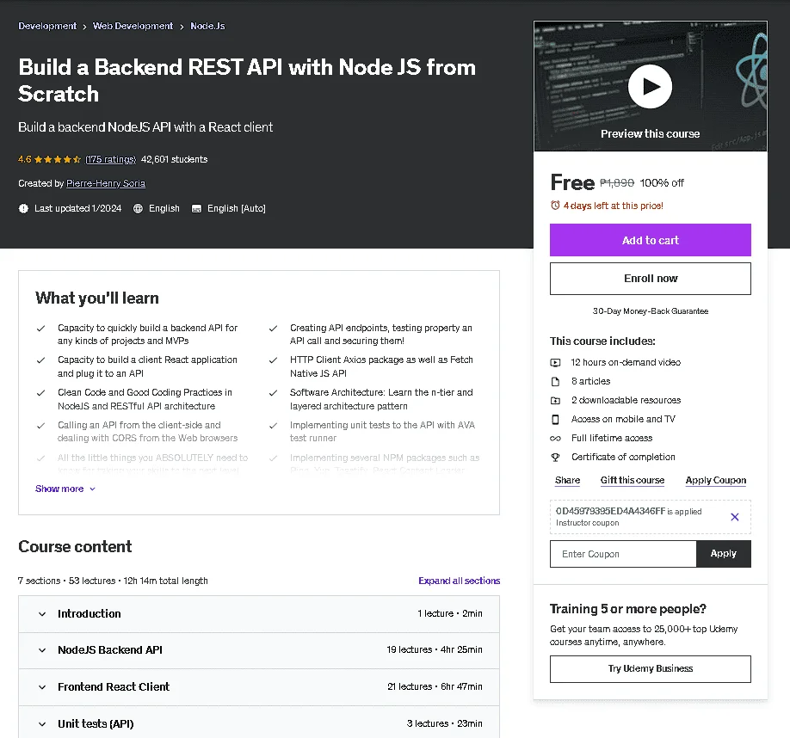Click '12 hours on-demand video' text

click(x=626, y=362)
